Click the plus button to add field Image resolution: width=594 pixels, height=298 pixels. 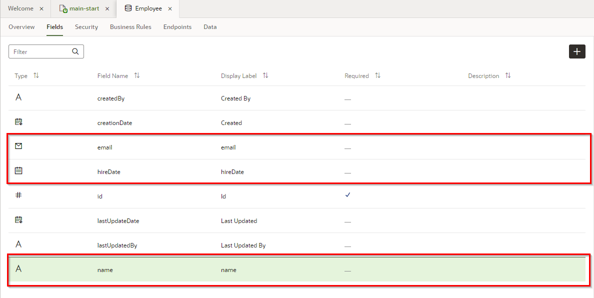(x=577, y=51)
